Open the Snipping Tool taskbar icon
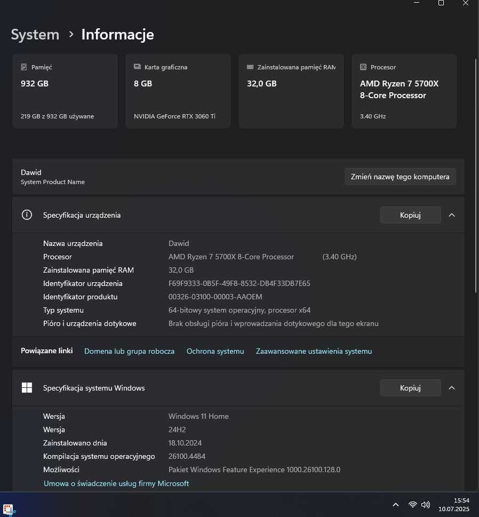 8,509
